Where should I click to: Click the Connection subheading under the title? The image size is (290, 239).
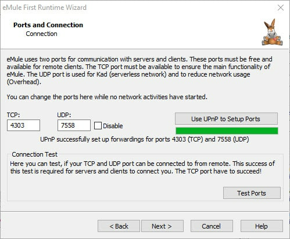click(x=41, y=34)
